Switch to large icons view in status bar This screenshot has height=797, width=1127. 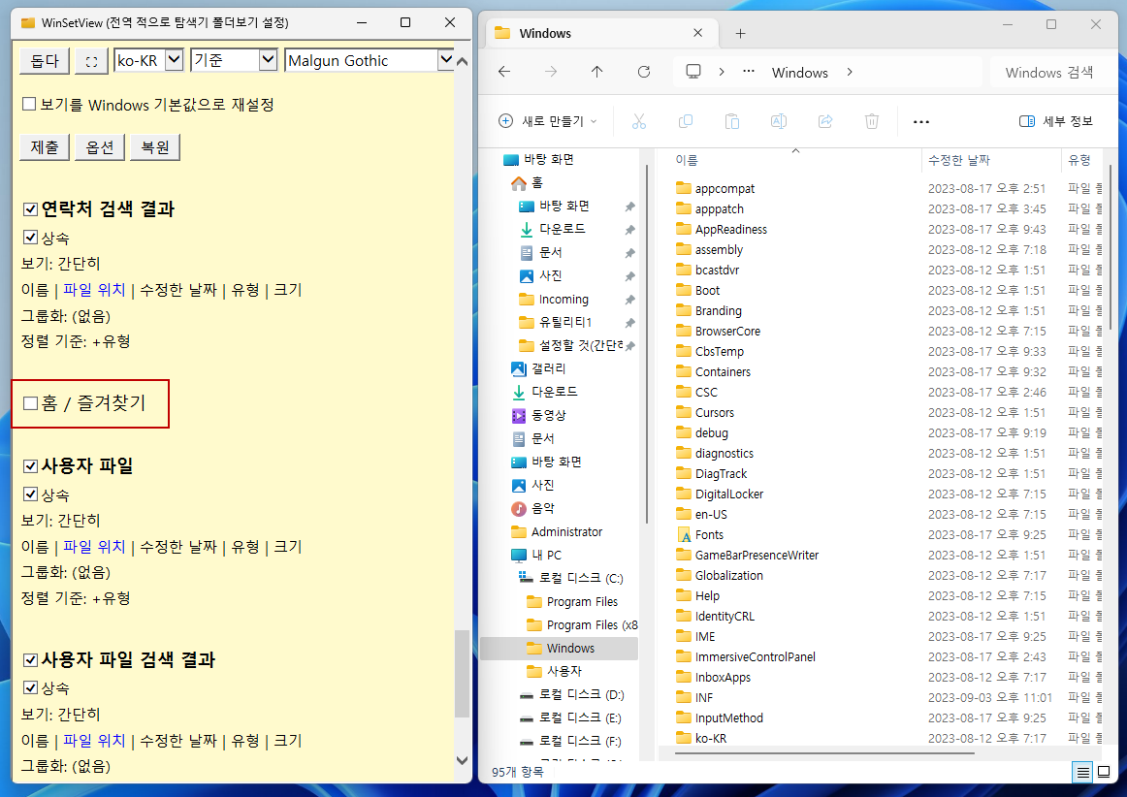[1104, 773]
